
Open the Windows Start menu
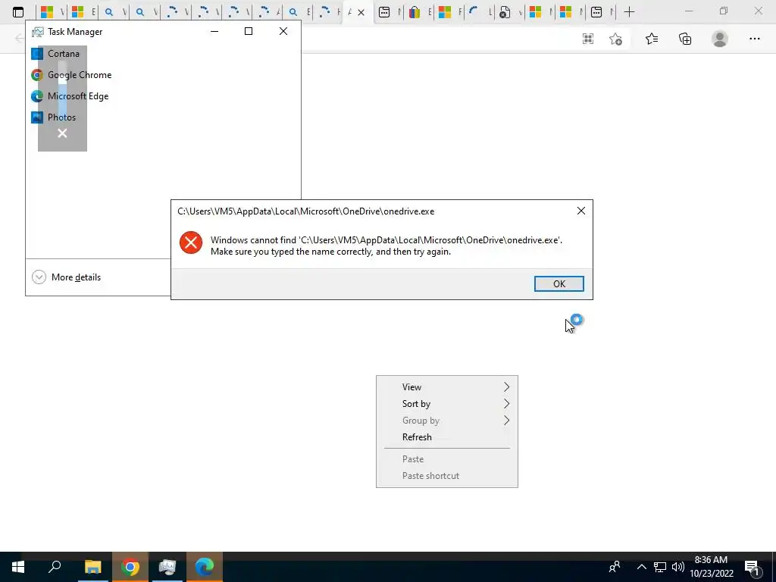(18, 567)
